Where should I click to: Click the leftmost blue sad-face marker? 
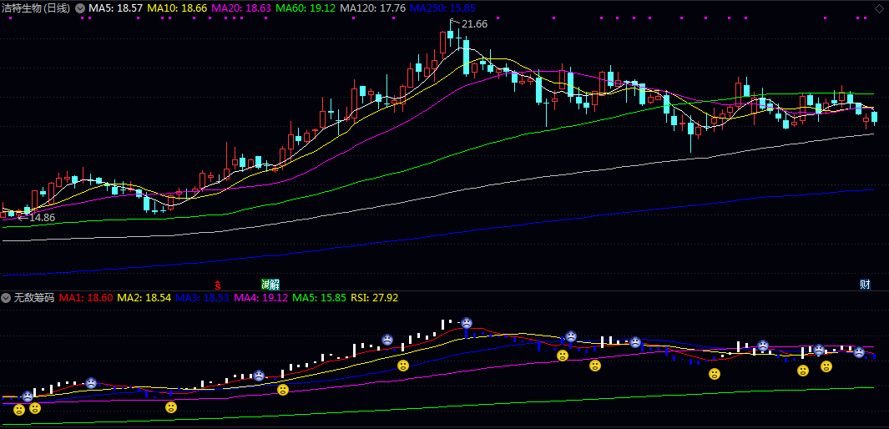point(28,396)
